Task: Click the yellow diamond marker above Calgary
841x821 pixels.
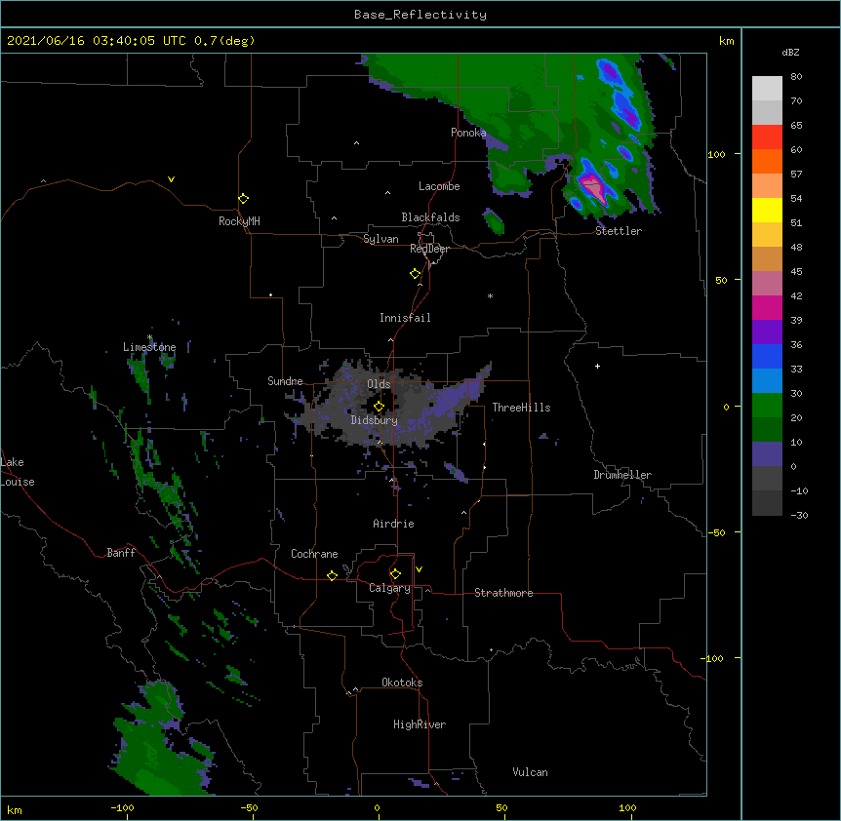Action: [x=395, y=574]
